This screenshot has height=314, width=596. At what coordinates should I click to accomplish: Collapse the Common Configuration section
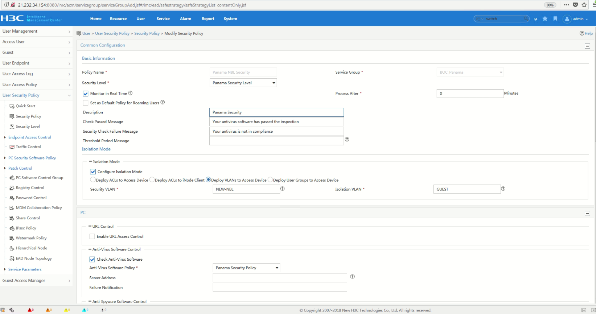pyautogui.click(x=587, y=46)
